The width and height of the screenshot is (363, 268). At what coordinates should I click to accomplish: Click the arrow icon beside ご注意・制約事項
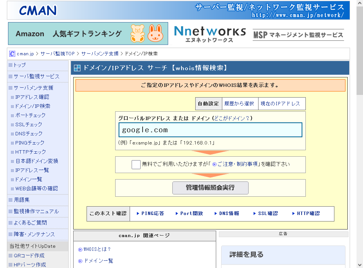tap(214, 164)
